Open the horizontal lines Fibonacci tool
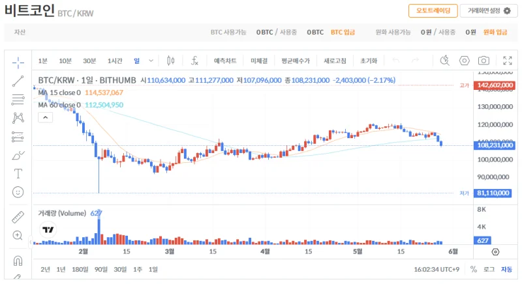This screenshot has height=284, width=522. pyautogui.click(x=18, y=100)
